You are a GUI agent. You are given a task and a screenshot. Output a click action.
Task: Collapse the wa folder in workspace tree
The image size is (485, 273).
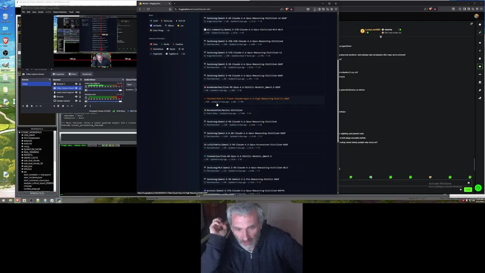22,172
